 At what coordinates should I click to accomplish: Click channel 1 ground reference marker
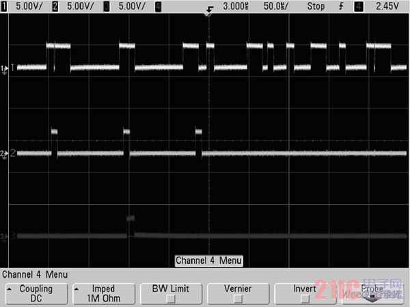[4, 68]
